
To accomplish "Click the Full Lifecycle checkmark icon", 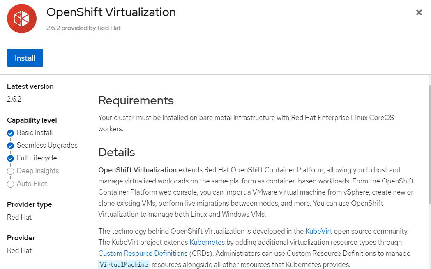I will [x=11, y=158].
